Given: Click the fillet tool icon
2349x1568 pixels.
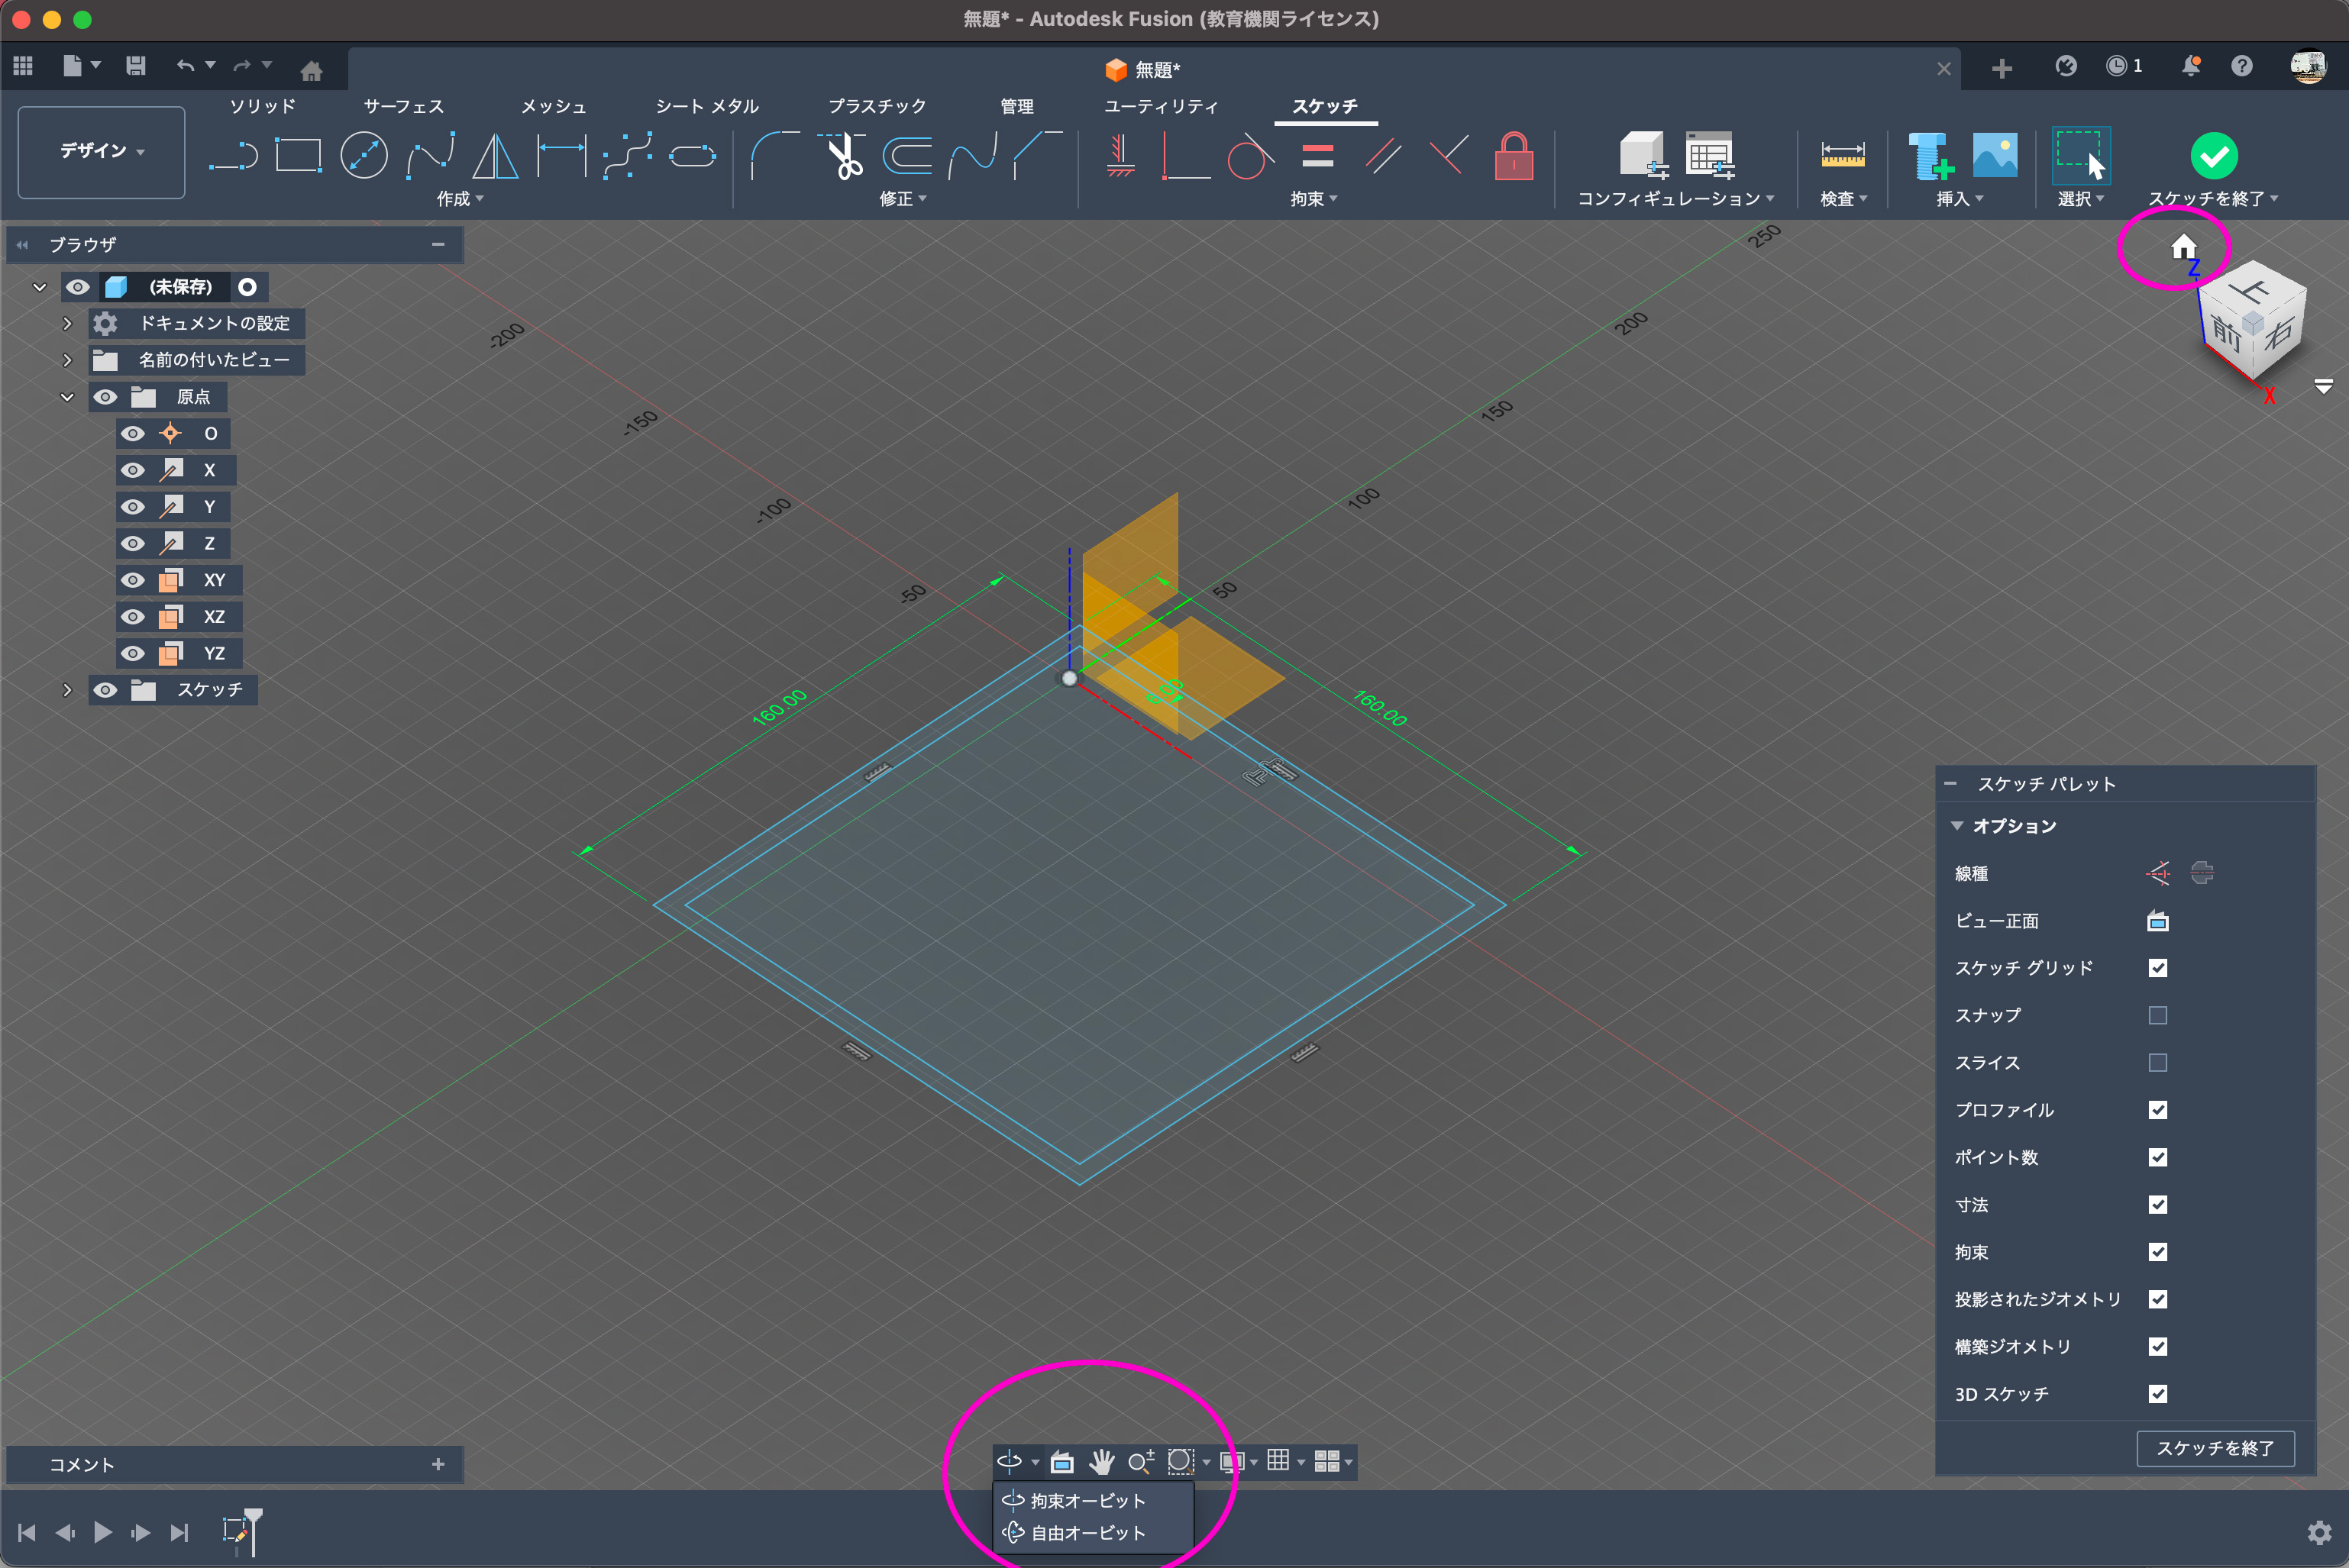Looking at the screenshot, I should pyautogui.click(x=772, y=156).
